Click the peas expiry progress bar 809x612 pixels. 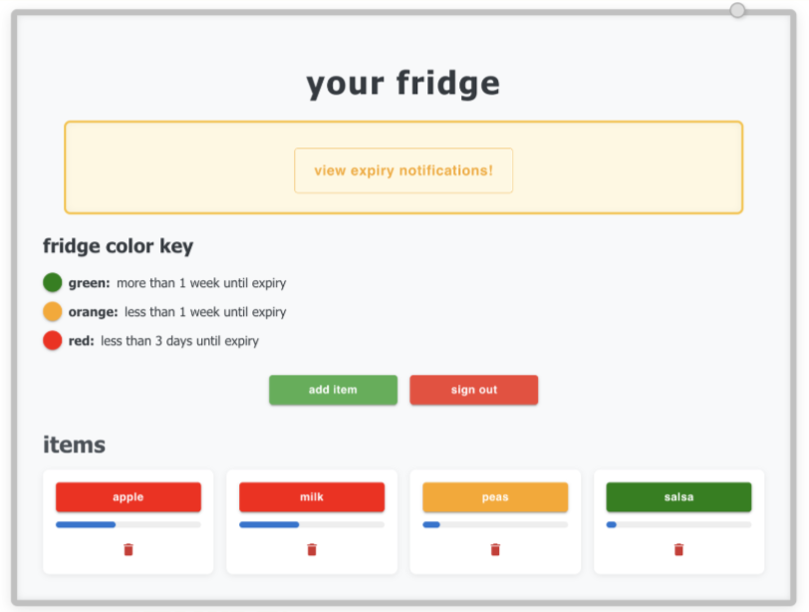(495, 524)
